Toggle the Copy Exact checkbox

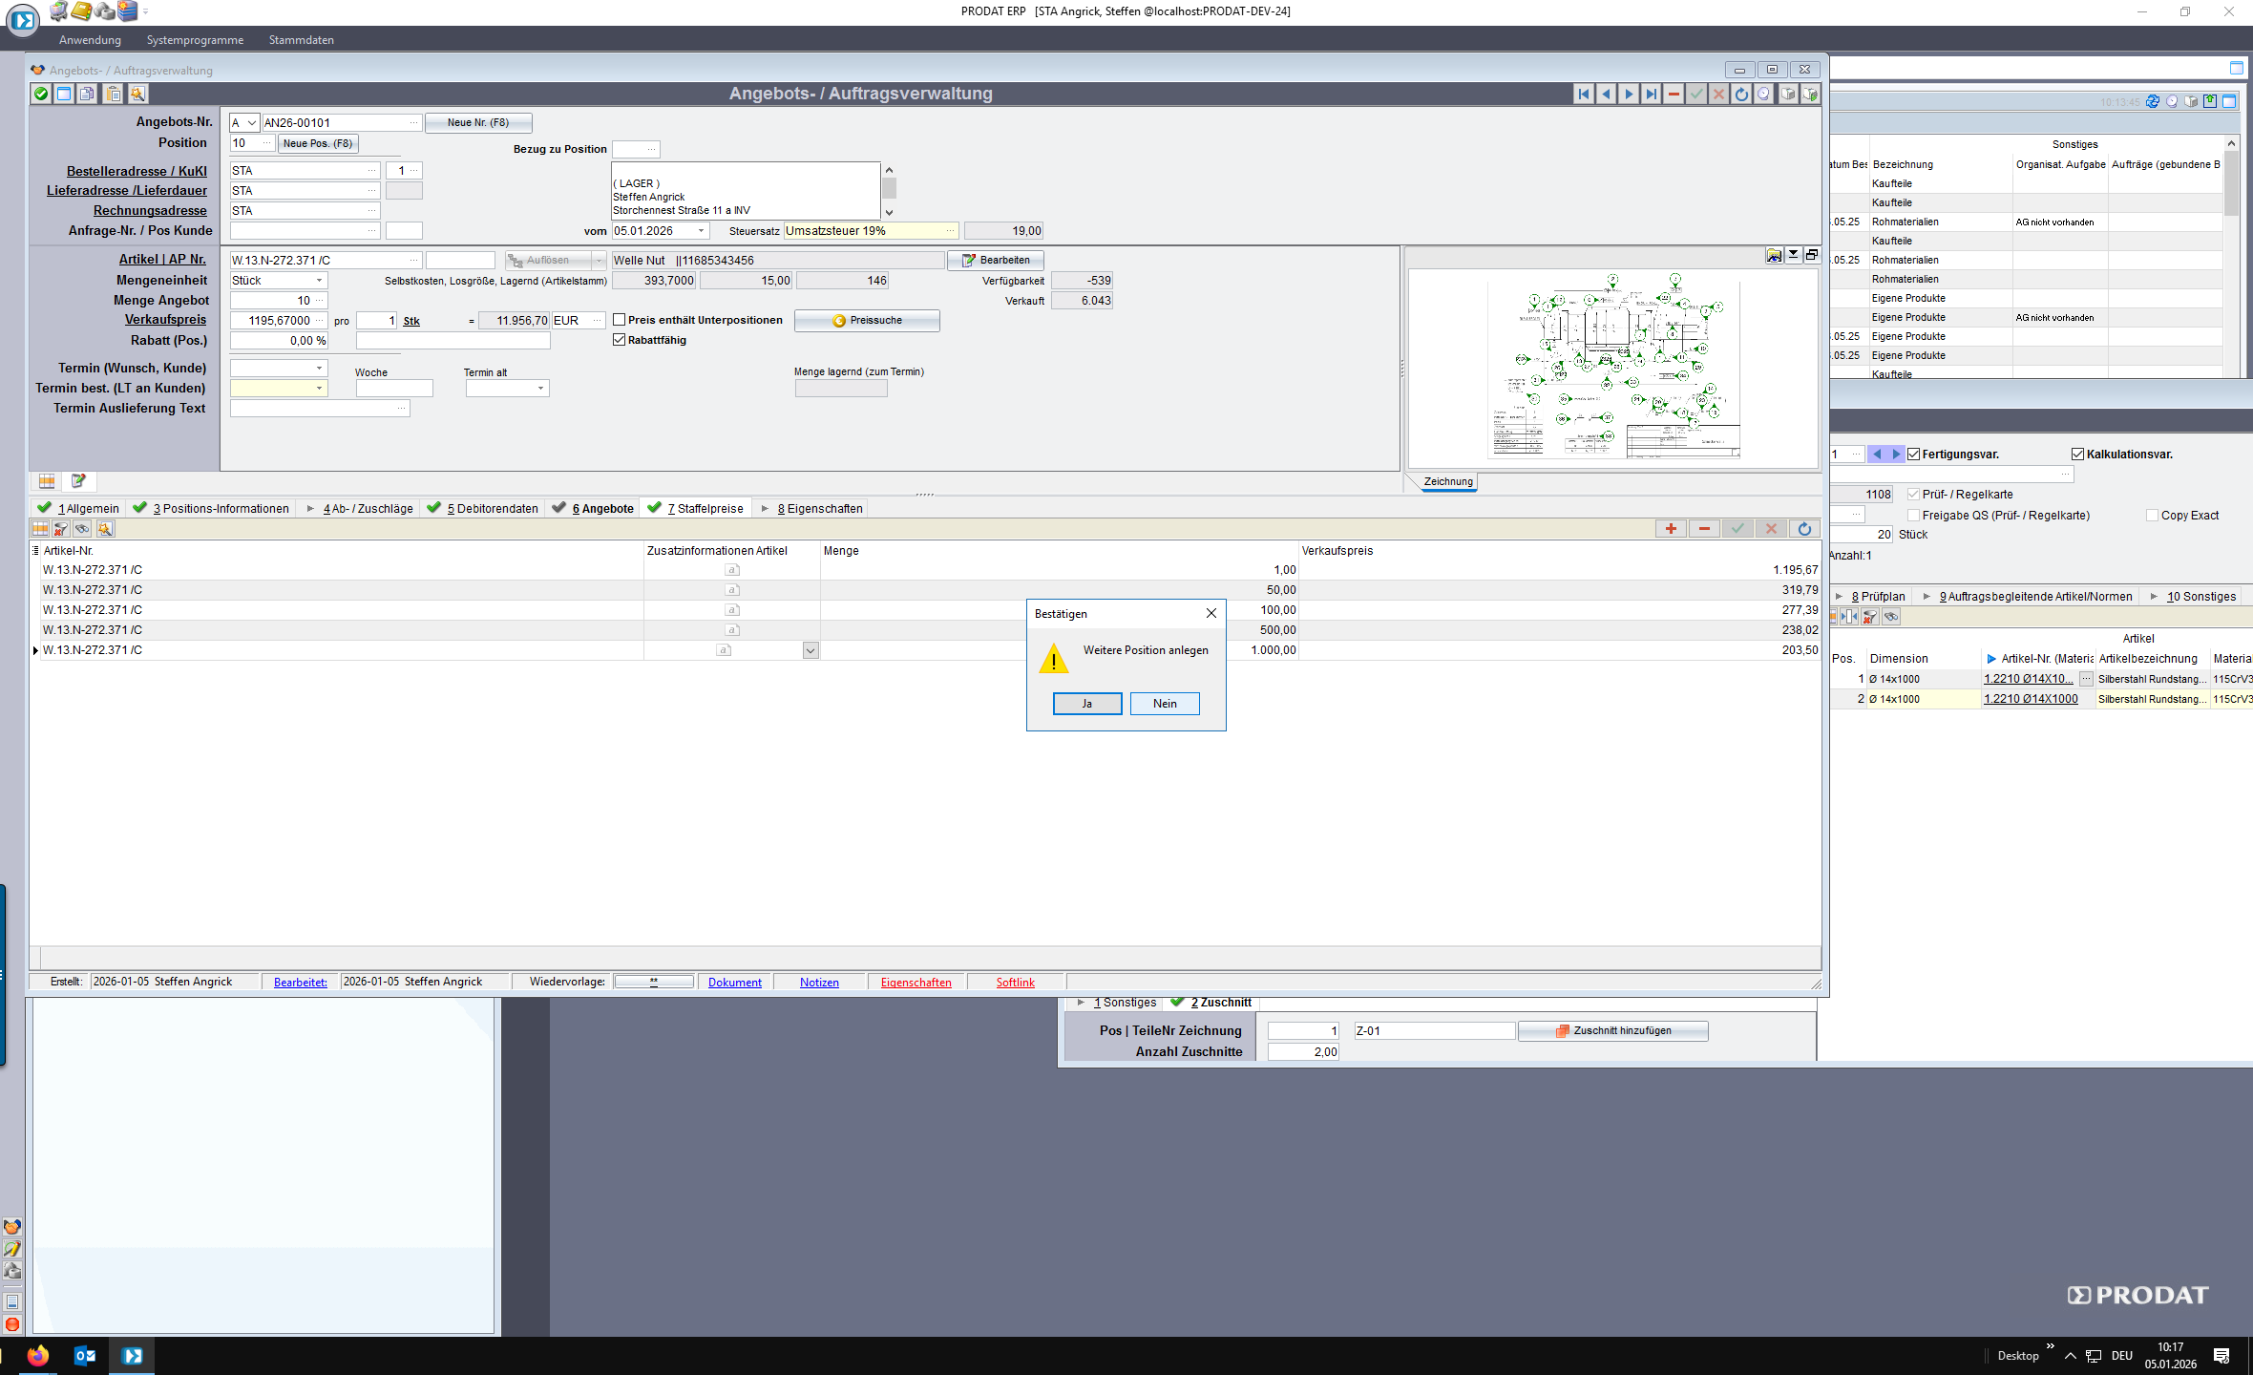click(2152, 516)
